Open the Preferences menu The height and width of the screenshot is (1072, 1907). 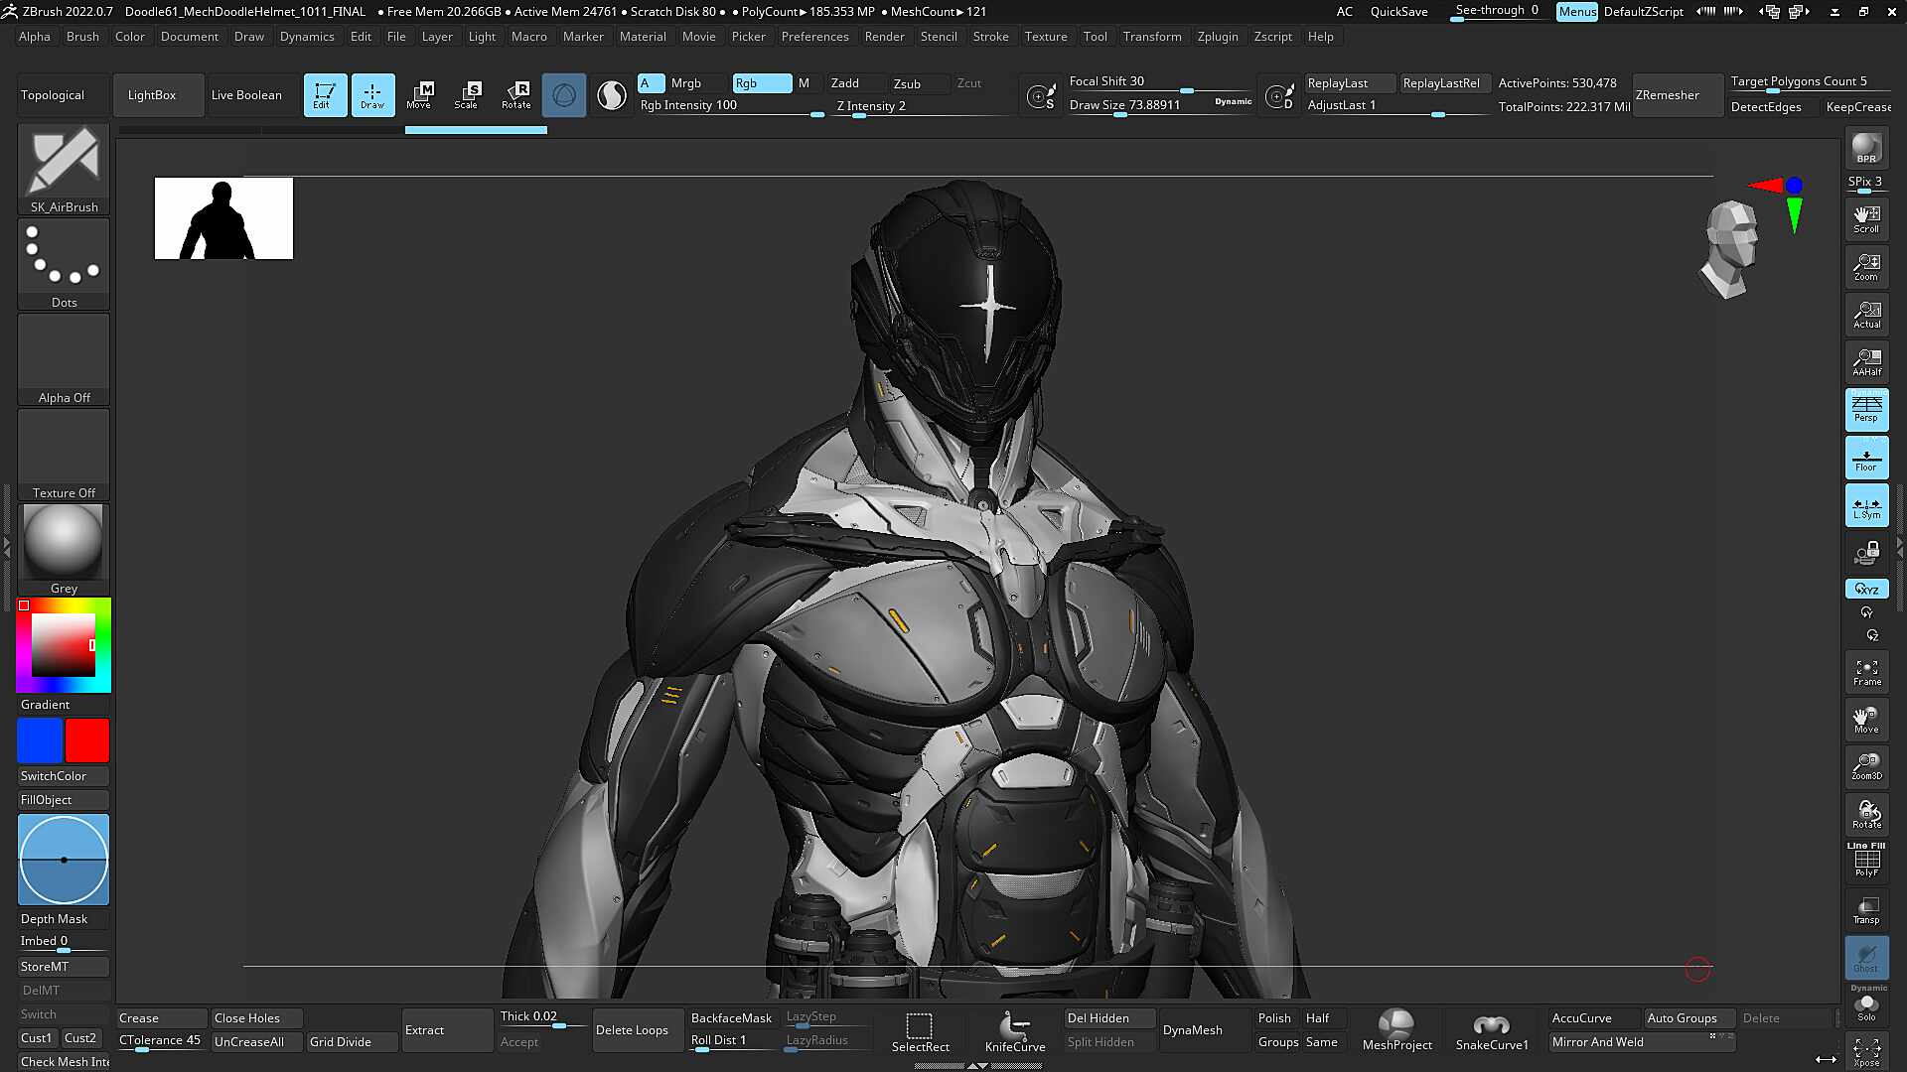[814, 37]
